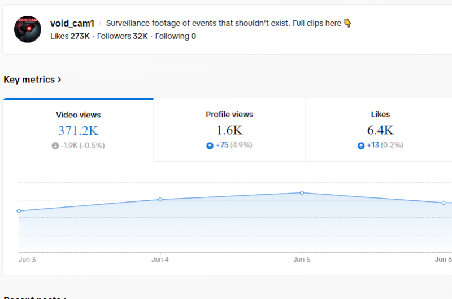Viewport: 452px width, 299px height.
Task: Click the Followers 32K count
Action: point(122,36)
